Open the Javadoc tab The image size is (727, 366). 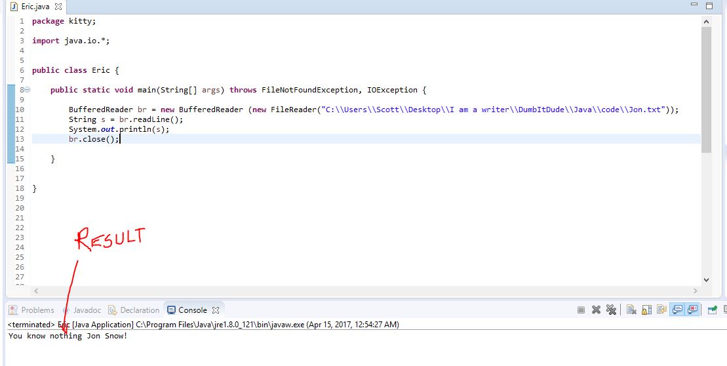(x=81, y=310)
